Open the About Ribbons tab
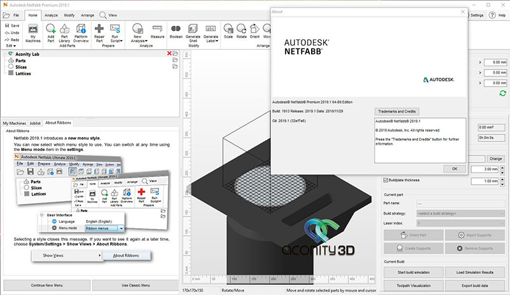510x295 pixels. (x=58, y=122)
